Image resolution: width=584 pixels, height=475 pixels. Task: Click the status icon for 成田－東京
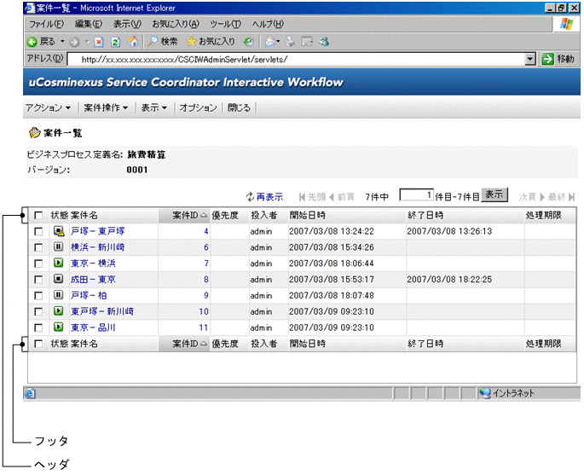click(58, 280)
